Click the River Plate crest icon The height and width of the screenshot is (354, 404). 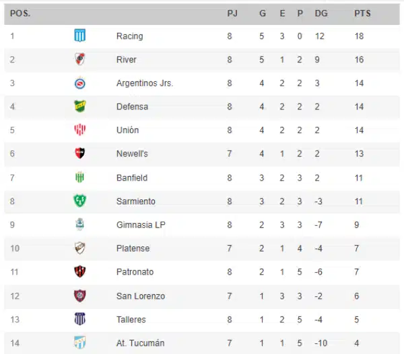click(80, 59)
